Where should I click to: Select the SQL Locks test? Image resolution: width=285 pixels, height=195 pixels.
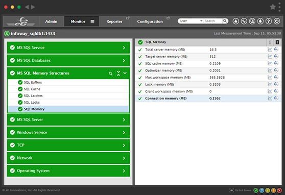68,102
